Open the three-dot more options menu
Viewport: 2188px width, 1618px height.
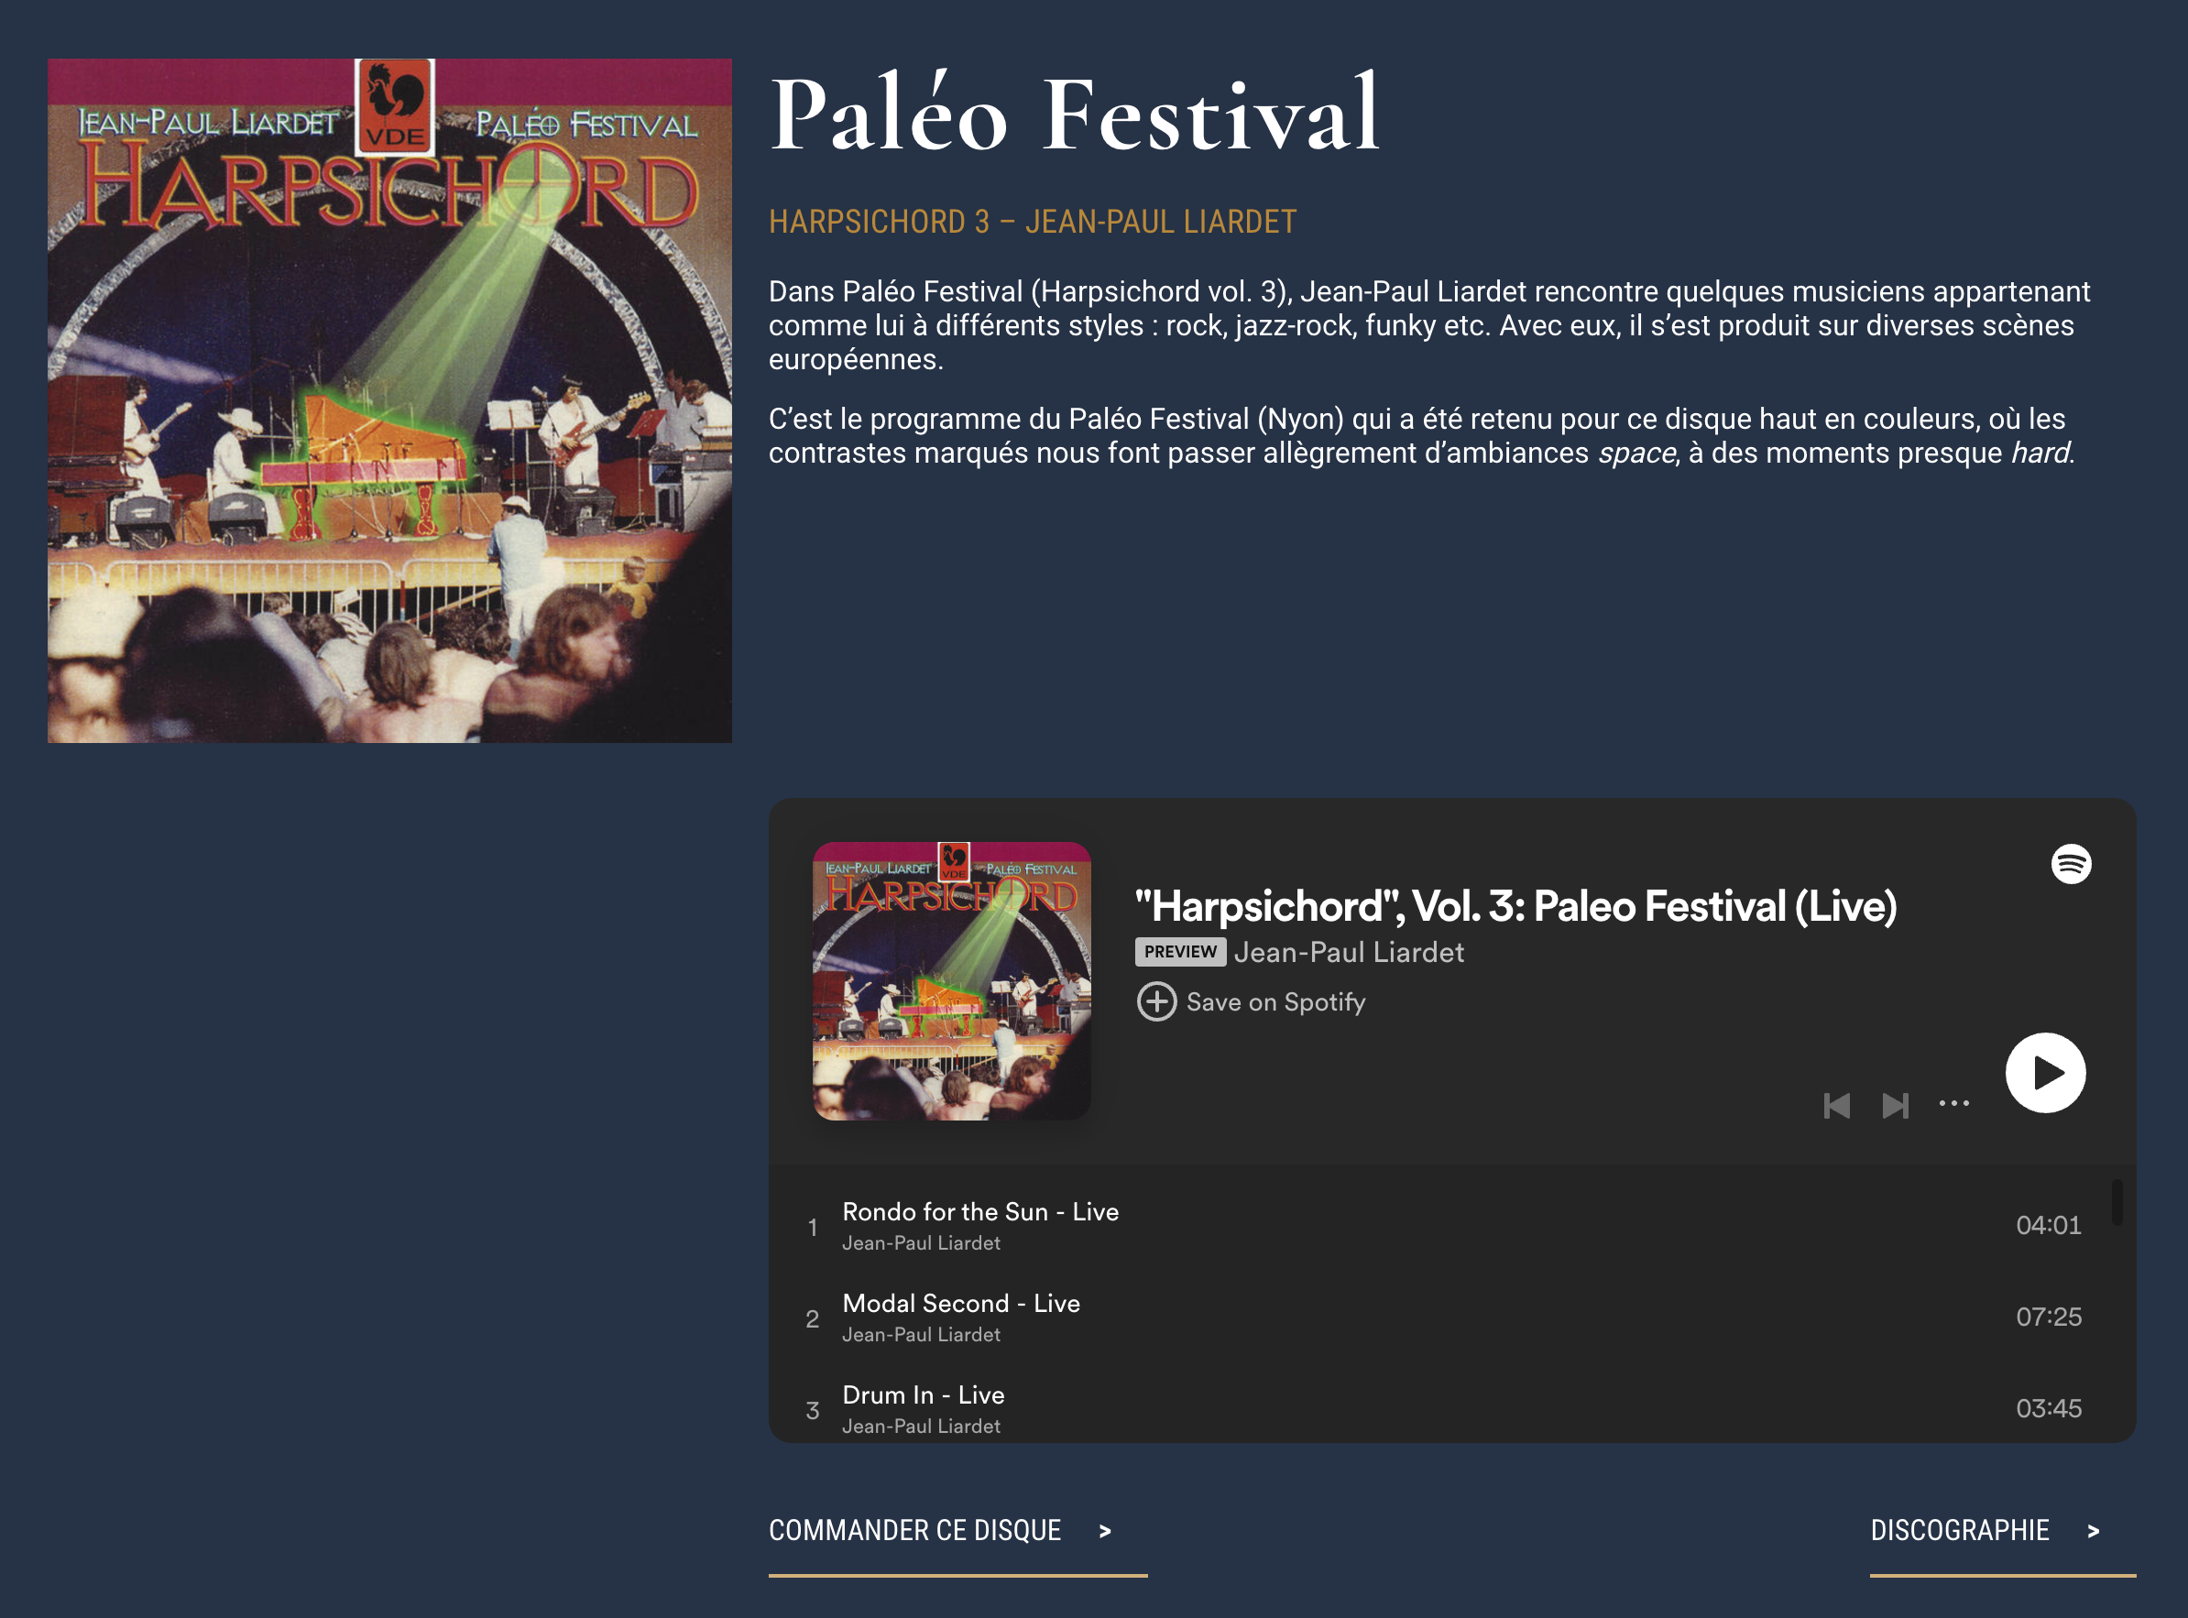tap(1954, 1104)
